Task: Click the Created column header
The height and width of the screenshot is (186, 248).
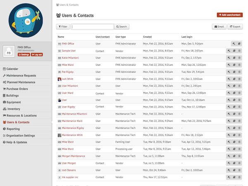Action: 148,37
